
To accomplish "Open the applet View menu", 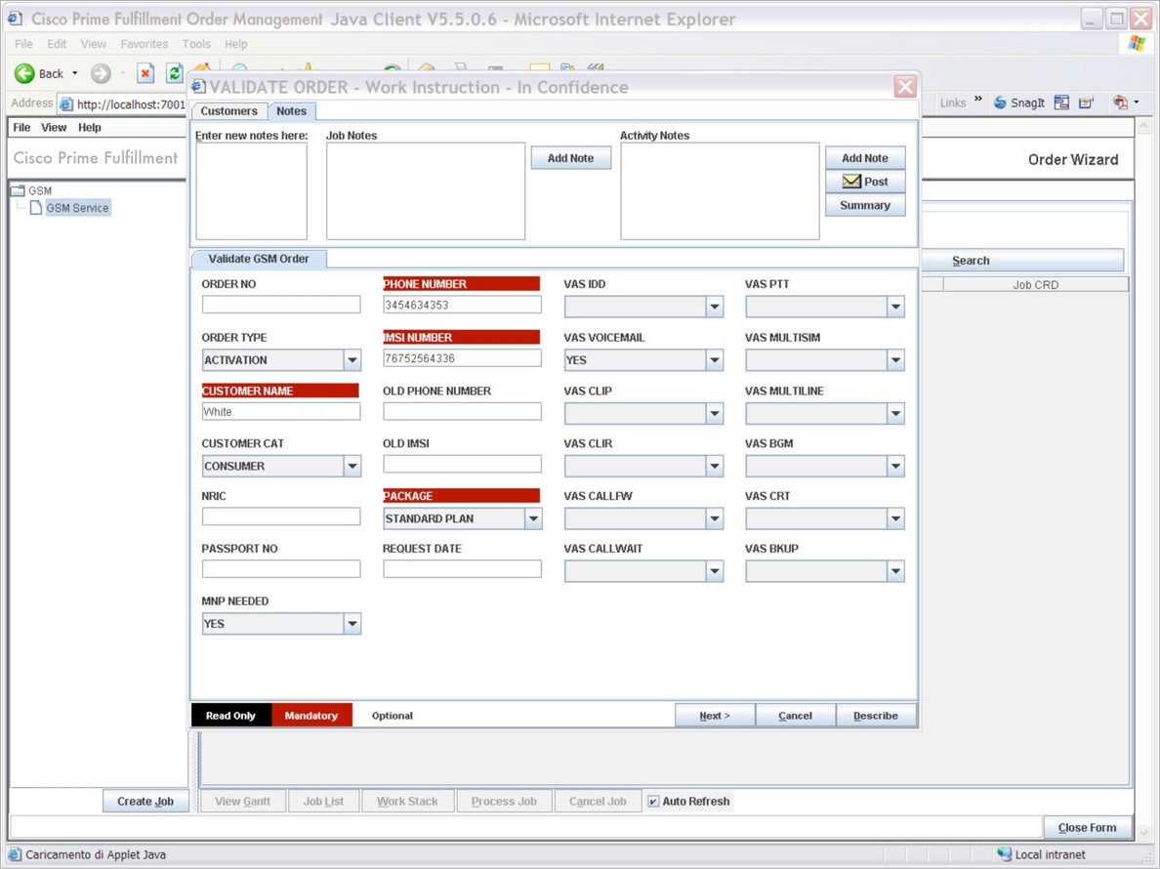I will click(54, 127).
